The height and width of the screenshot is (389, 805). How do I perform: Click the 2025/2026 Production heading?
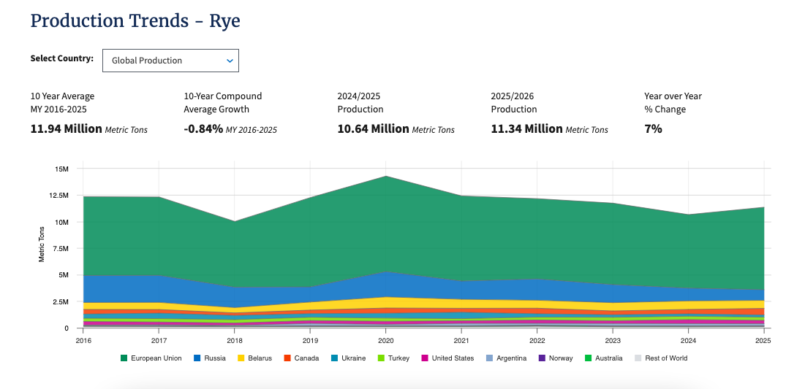coord(514,102)
